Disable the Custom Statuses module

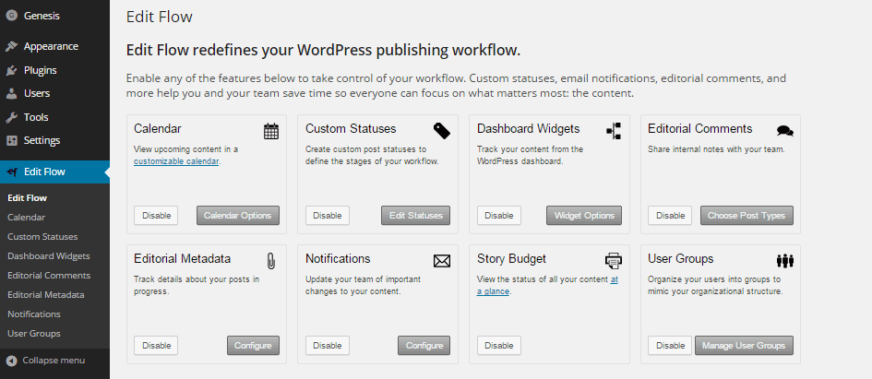[x=328, y=216]
